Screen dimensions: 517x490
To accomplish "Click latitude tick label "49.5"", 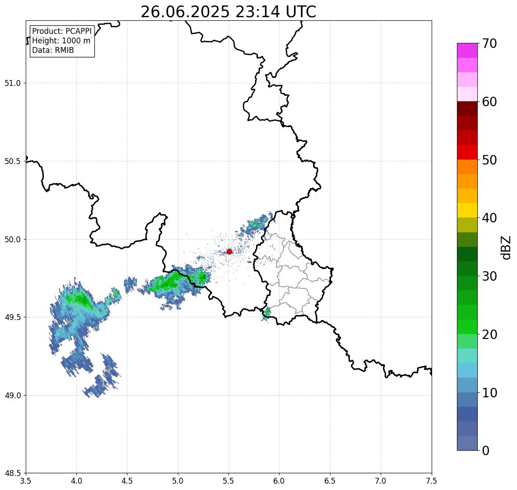I will [13, 317].
